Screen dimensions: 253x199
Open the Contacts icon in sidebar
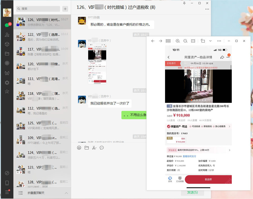tap(7, 35)
